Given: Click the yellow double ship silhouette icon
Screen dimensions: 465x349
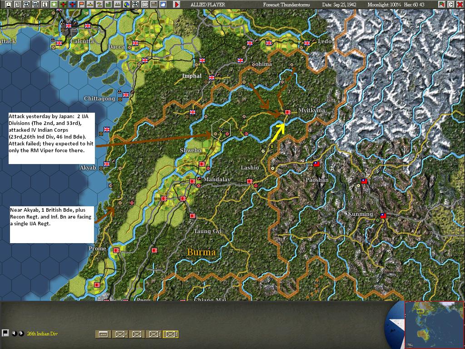Looking at the screenshot, I should pos(99,5).
